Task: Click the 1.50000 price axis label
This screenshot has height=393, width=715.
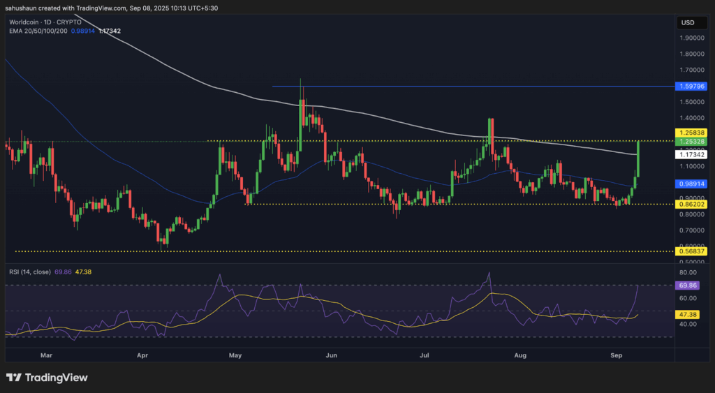Action: [x=692, y=102]
